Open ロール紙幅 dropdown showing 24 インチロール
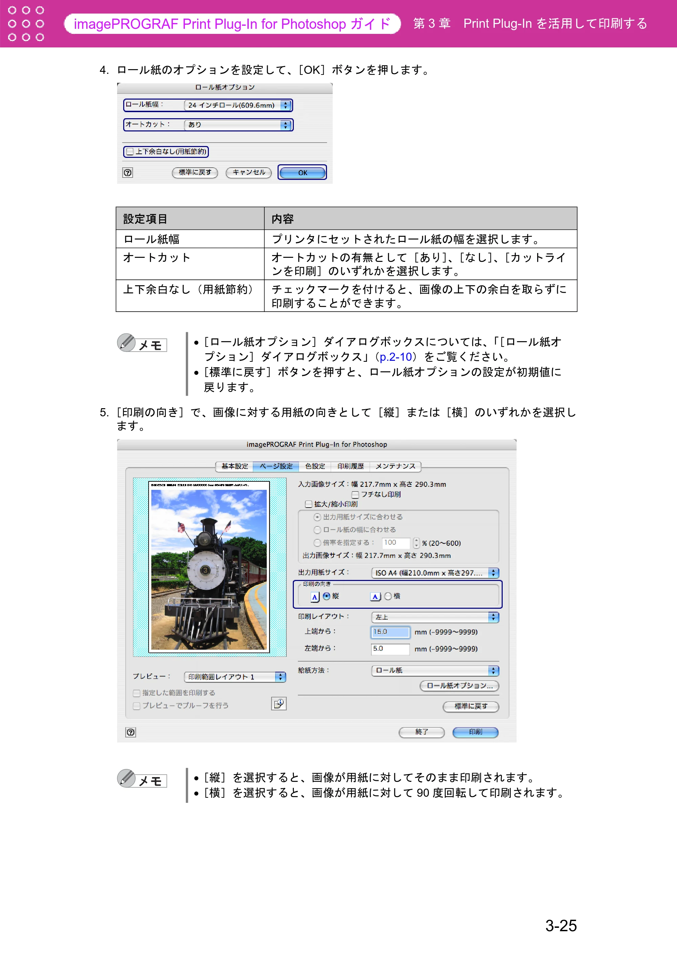Viewport: 677px width, 959px height. pyautogui.click(x=238, y=105)
